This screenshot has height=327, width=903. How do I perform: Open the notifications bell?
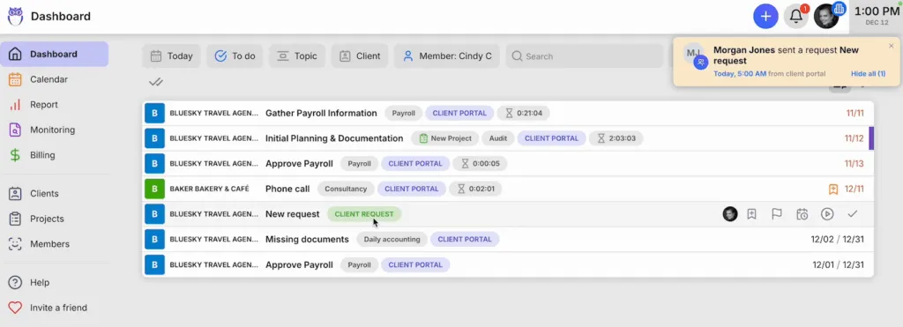[796, 16]
